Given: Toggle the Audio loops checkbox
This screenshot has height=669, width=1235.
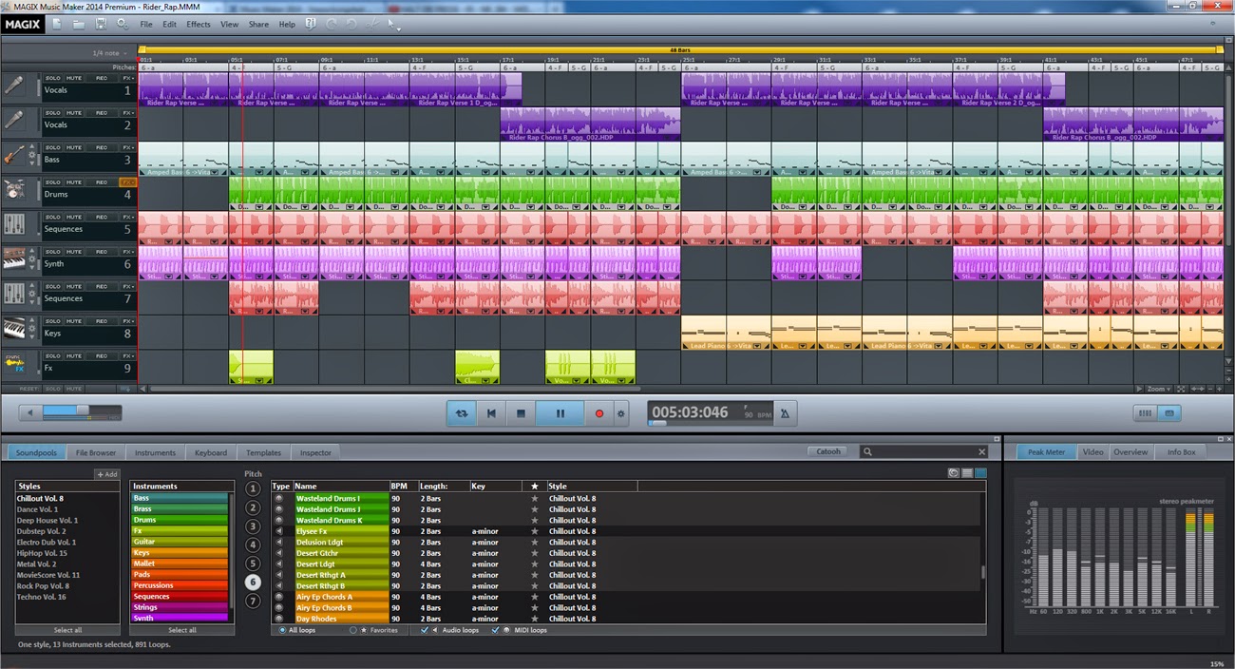Looking at the screenshot, I should 425,630.
